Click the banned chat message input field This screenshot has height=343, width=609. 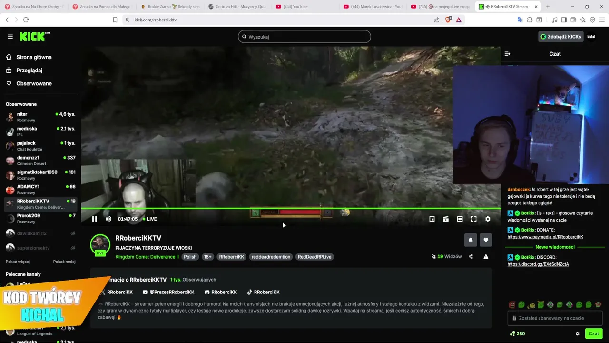pyautogui.click(x=555, y=318)
